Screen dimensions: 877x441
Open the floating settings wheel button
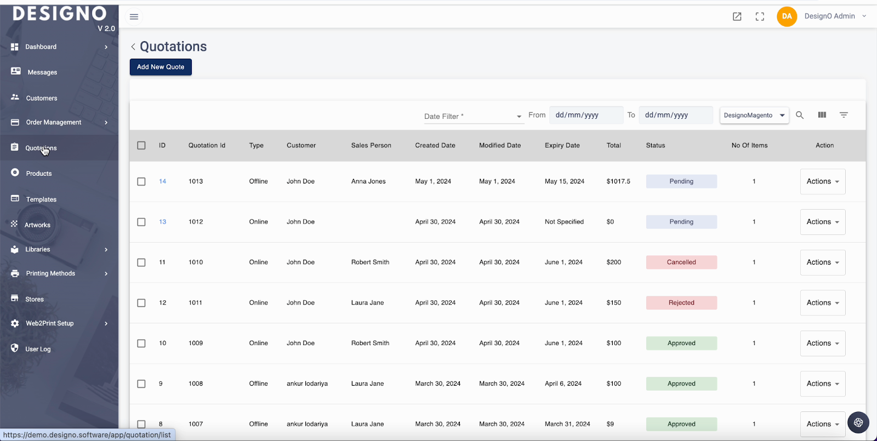[858, 422]
